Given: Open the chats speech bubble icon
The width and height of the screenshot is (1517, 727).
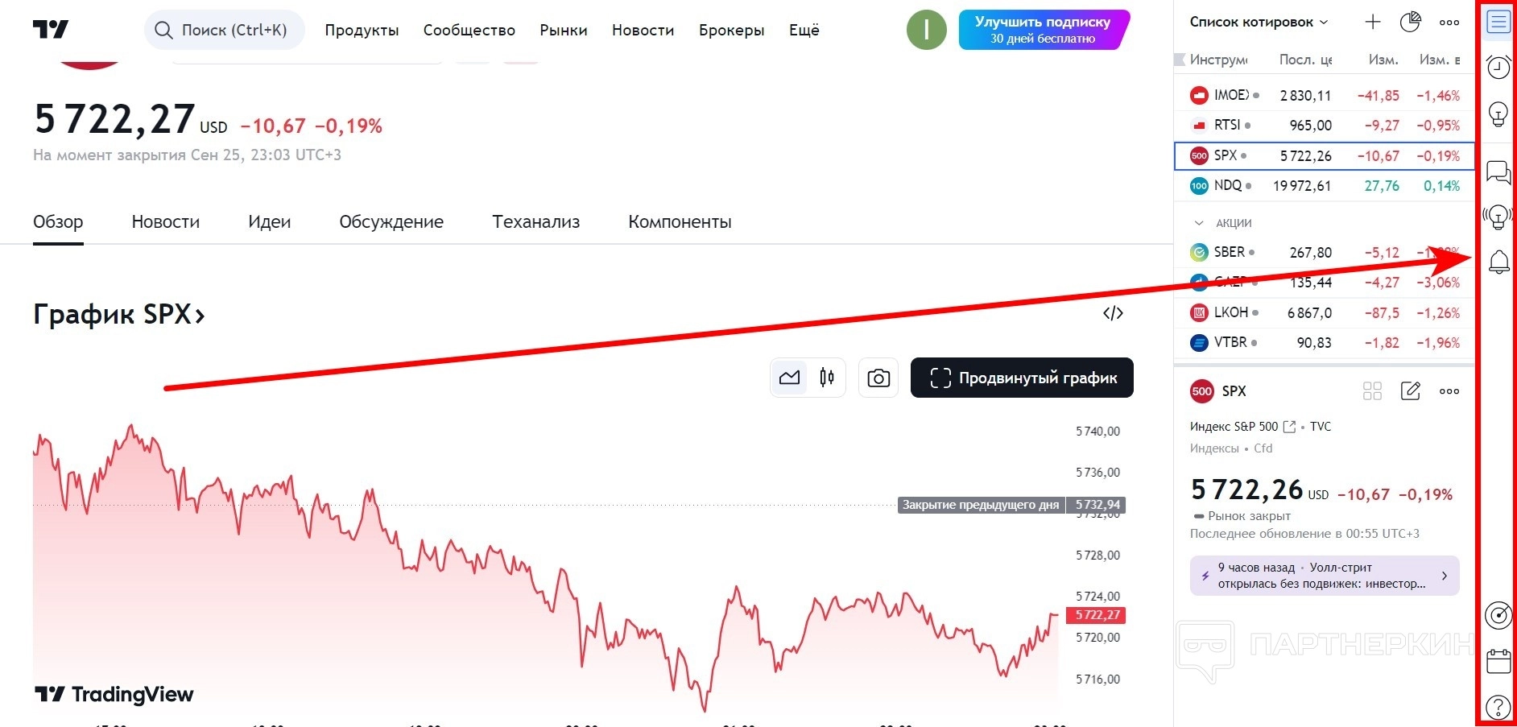Looking at the screenshot, I should tap(1498, 171).
